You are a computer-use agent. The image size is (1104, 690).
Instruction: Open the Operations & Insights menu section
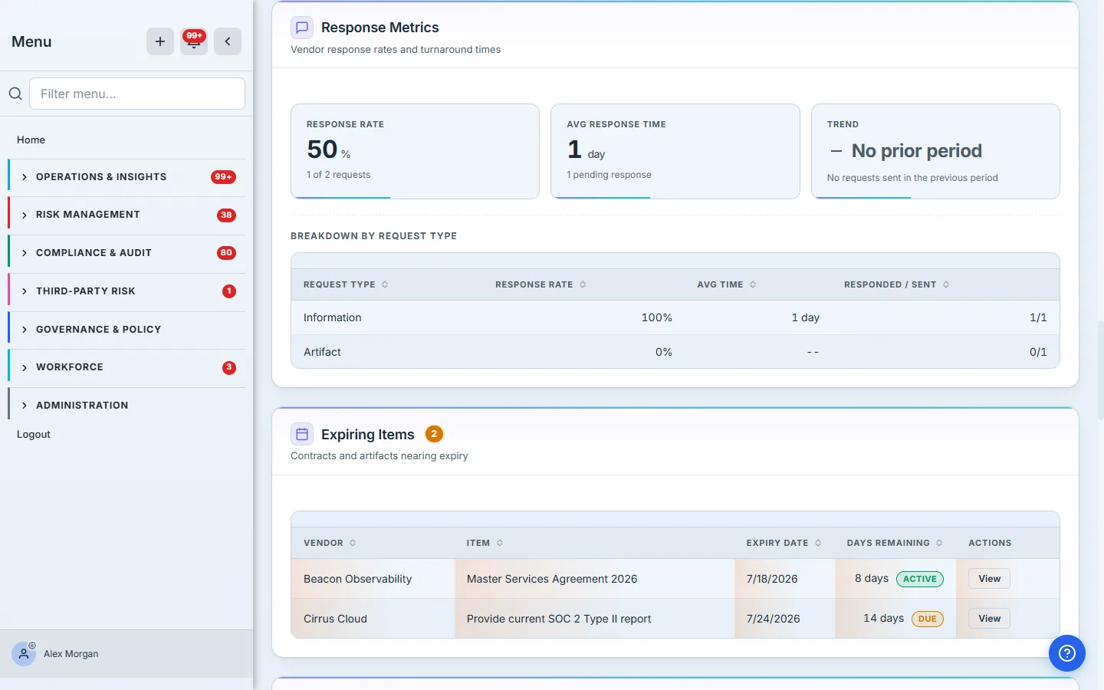tap(127, 177)
